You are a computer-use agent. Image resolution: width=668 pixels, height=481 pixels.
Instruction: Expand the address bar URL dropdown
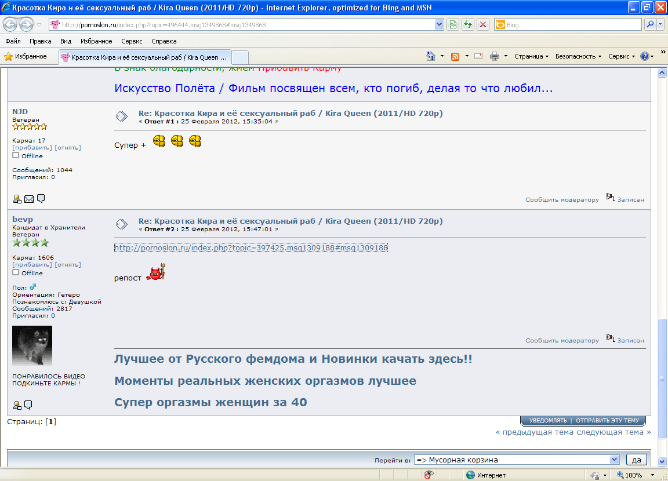pos(439,25)
